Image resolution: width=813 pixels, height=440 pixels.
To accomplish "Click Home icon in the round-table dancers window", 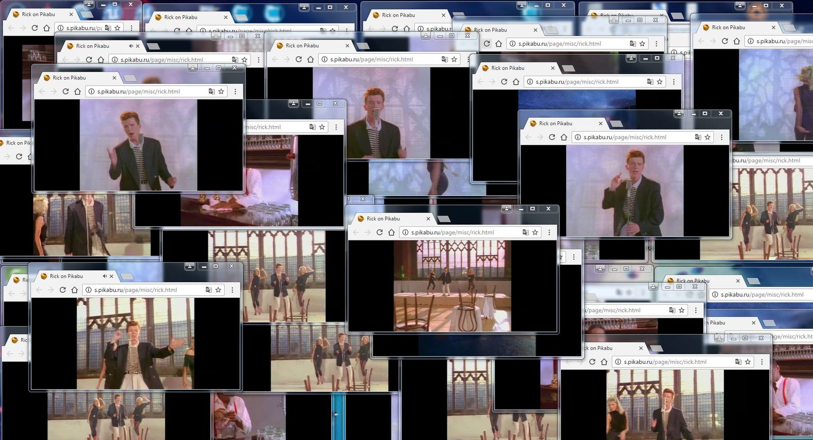I will [391, 232].
